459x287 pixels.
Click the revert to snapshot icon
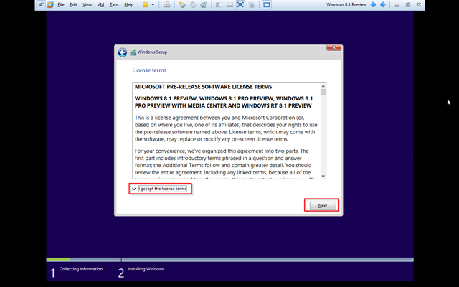(193, 5)
